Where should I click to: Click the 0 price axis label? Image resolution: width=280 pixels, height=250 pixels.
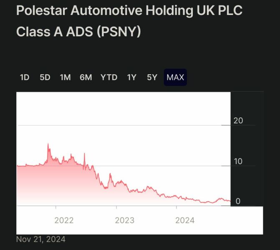click(x=238, y=201)
